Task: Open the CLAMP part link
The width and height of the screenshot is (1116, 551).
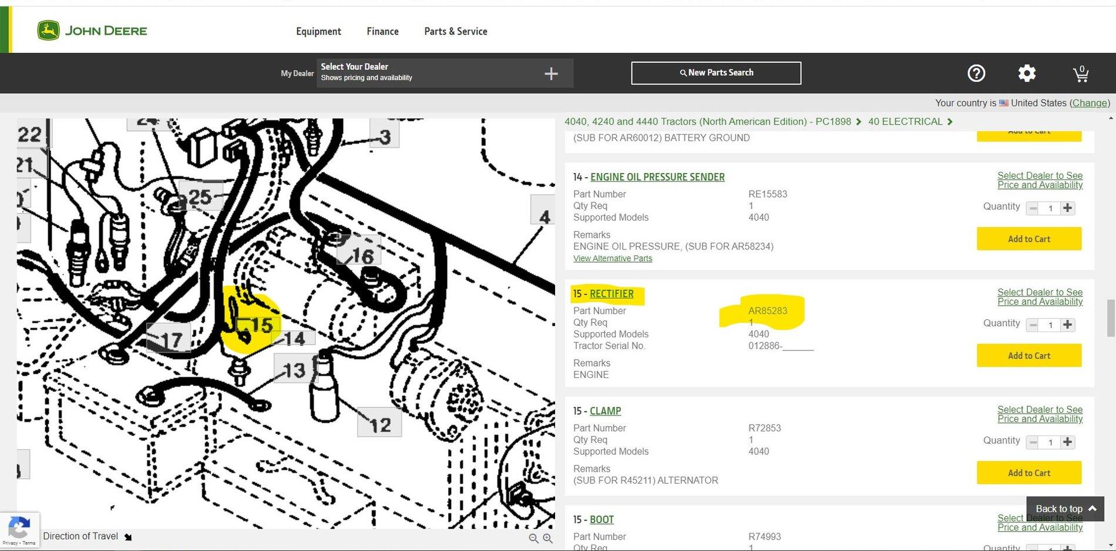Action: coord(605,411)
